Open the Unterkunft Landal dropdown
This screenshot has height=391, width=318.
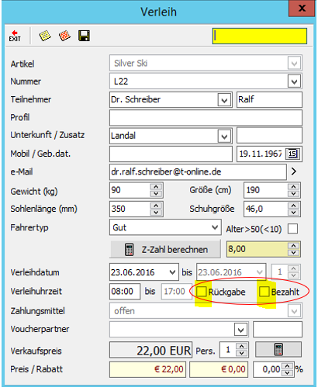point(224,136)
